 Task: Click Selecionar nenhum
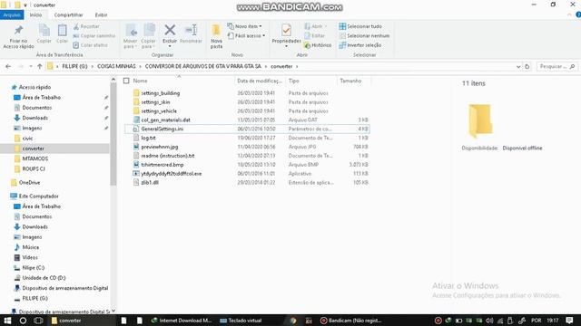tap(364, 36)
